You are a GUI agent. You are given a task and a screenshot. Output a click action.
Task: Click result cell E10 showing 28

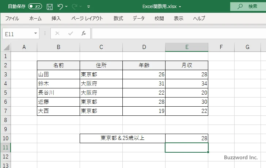[187, 138]
